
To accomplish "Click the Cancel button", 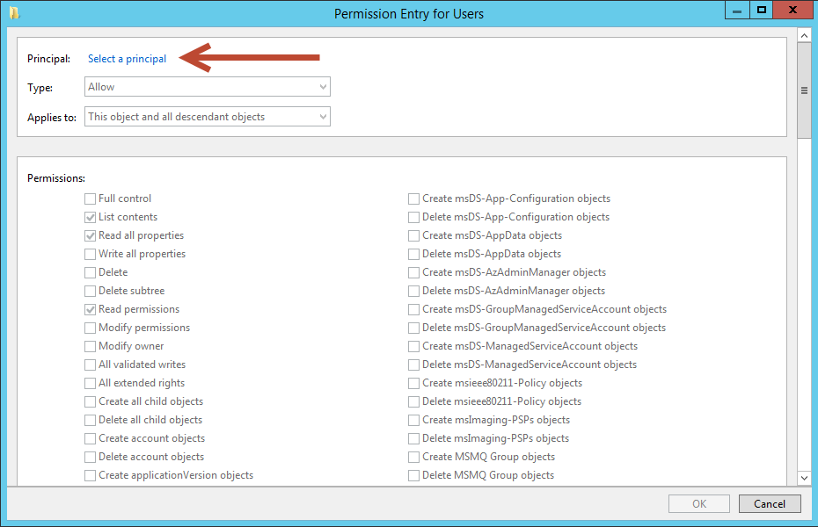I will coord(770,503).
